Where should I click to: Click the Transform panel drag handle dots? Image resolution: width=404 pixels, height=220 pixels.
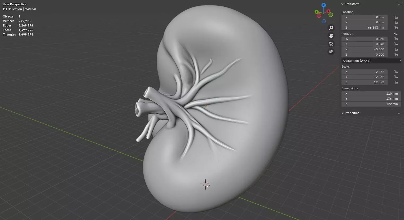(400, 4)
